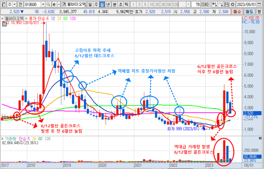Viewport: 264px width, 169px height.
Task: Click the date field 2023/09/01
Action: (247, 5)
